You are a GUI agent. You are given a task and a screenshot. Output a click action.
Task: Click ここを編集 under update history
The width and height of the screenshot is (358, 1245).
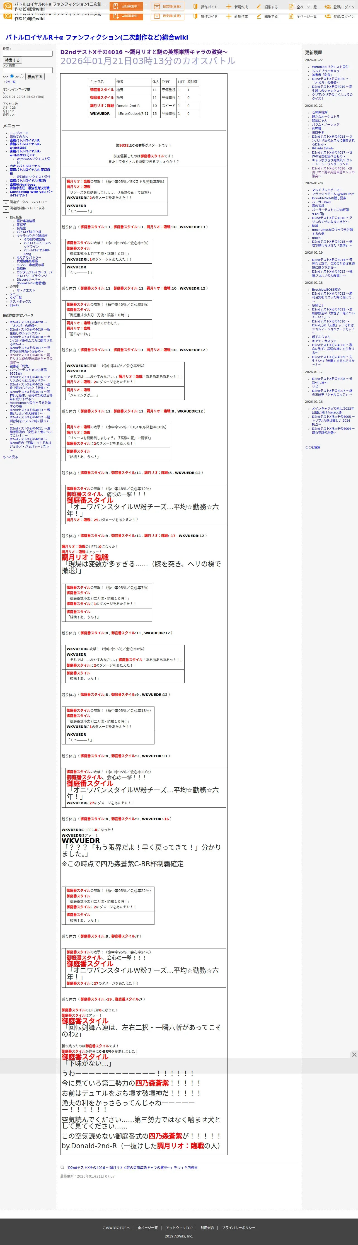coord(313,447)
